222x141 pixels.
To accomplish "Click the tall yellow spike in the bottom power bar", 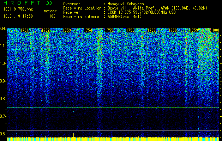I will tap(73, 135).
